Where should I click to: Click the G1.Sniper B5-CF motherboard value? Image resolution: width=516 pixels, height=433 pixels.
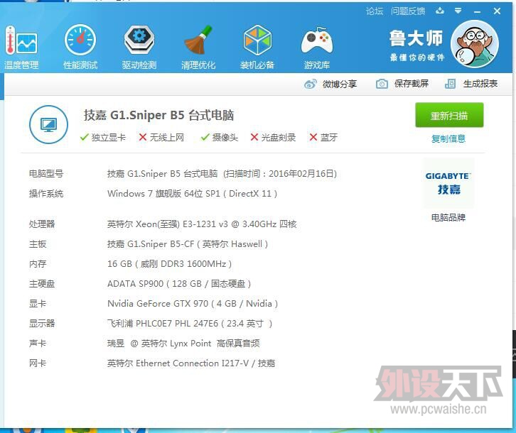188,244
